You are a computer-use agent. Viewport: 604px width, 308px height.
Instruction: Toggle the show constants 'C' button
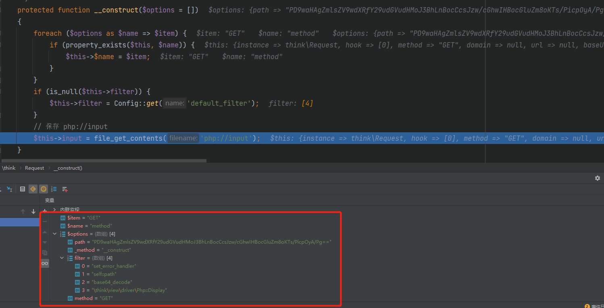33,189
